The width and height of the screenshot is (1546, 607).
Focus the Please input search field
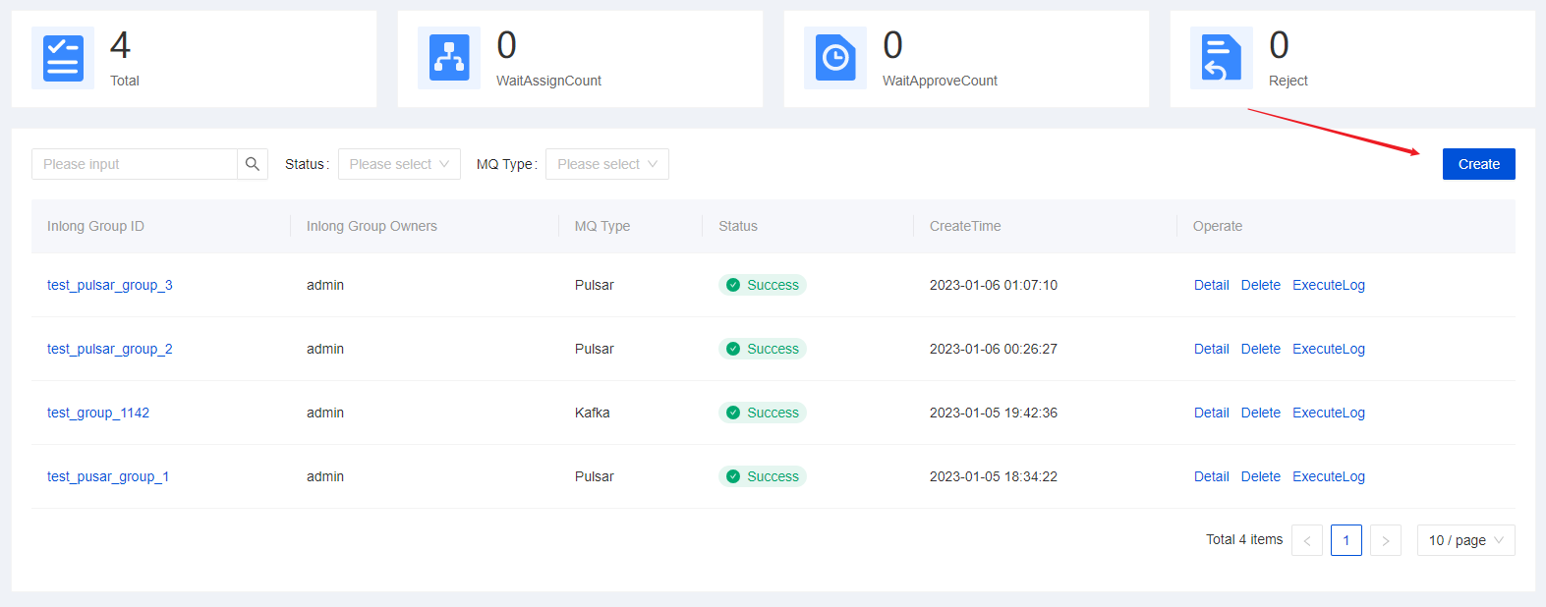point(135,164)
